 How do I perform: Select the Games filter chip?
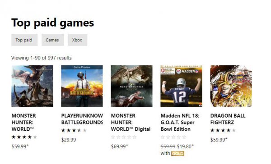click(53, 40)
